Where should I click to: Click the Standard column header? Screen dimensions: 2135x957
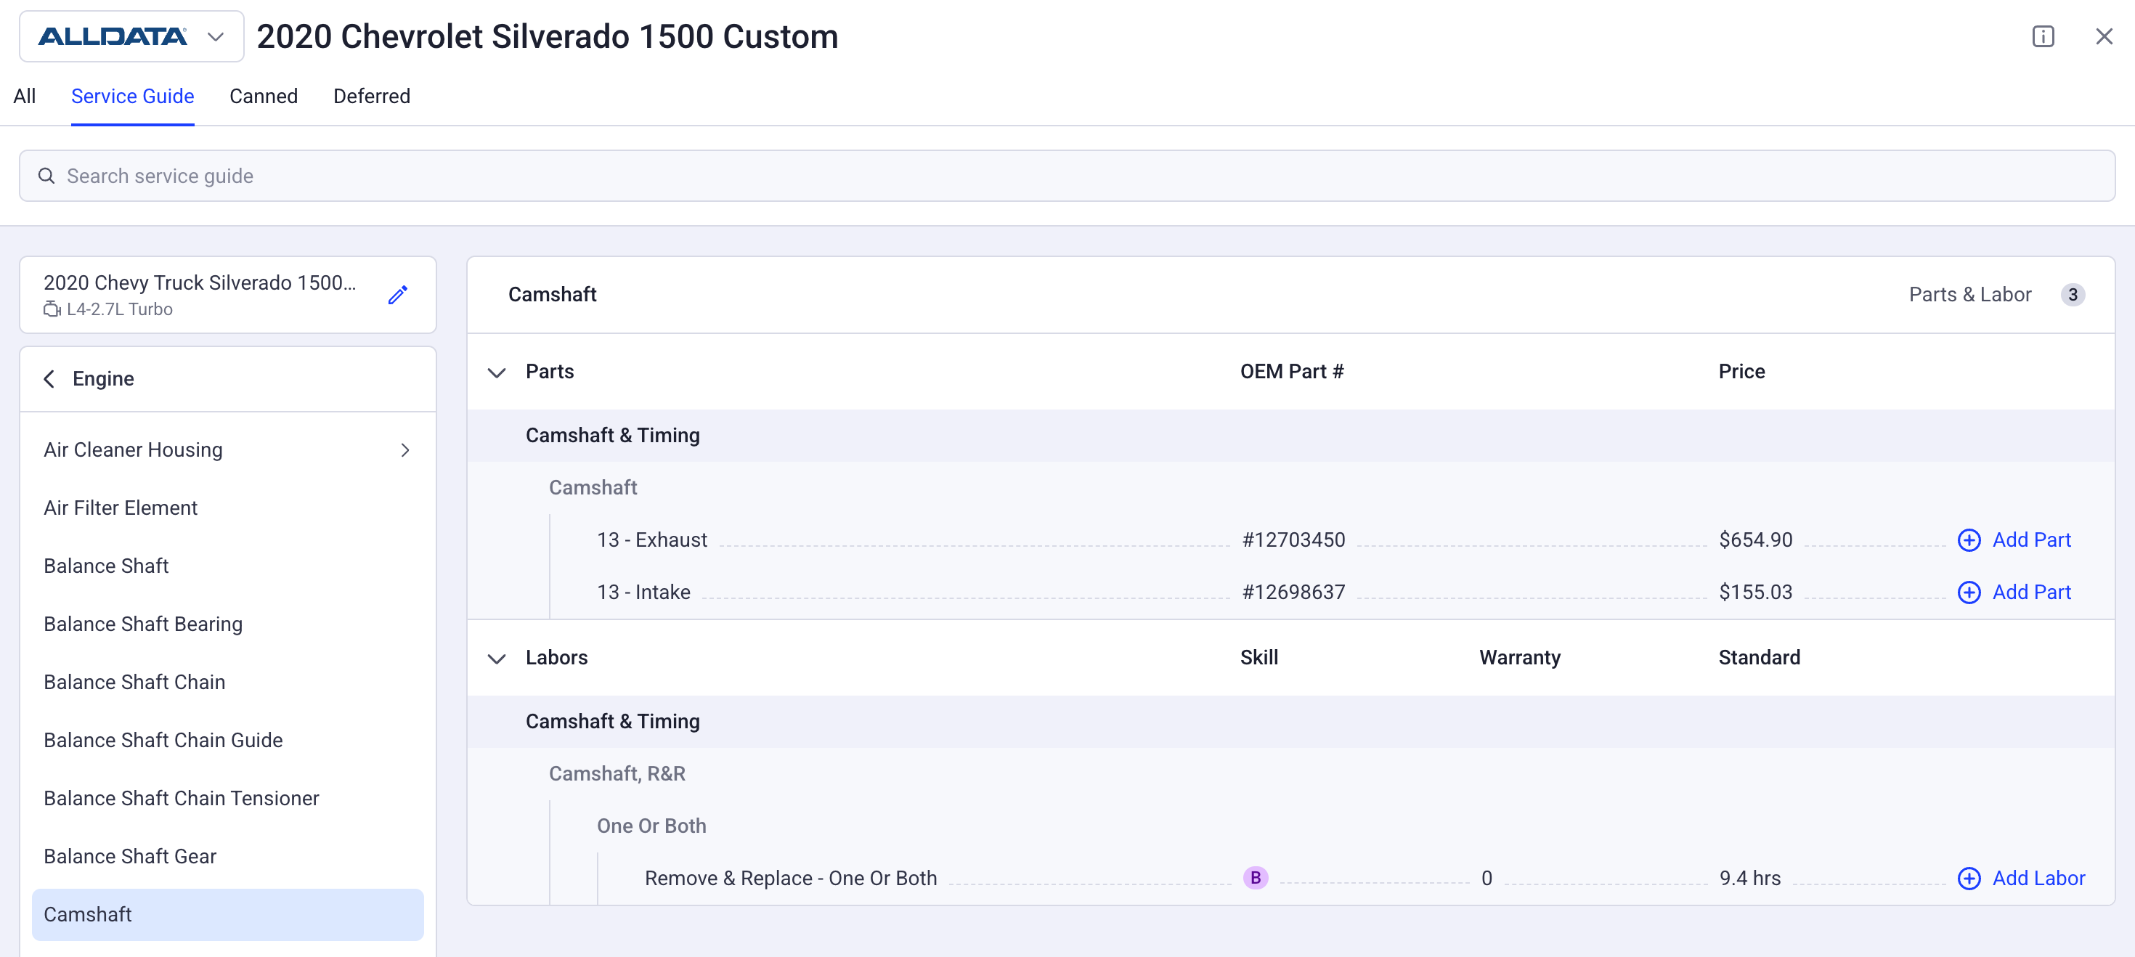point(1759,658)
